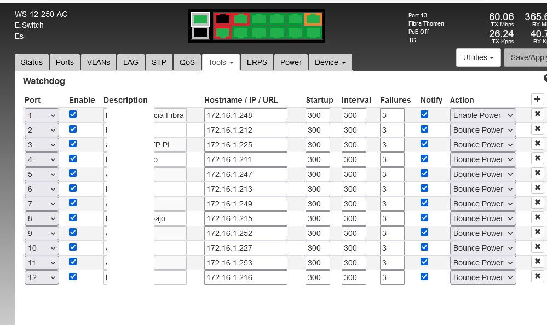The height and width of the screenshot is (325, 547).
Task: Open the Port dropdown showing 11
Action: (x=42, y=263)
